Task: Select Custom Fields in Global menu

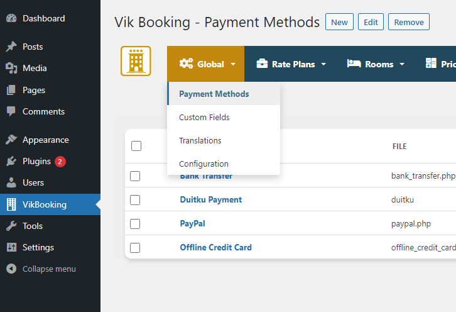Action: tap(224, 117)
